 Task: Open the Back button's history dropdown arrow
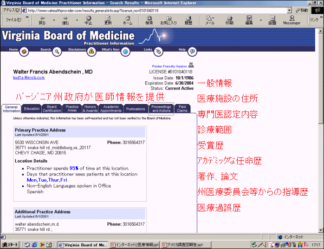[x=53, y=20]
